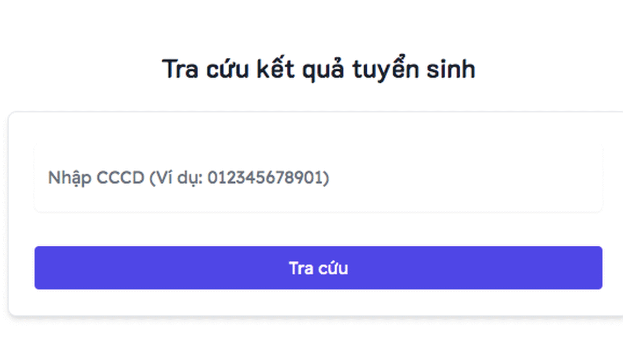Click the space between input and button
Viewport: 623px width, 338px height.
tap(319, 229)
